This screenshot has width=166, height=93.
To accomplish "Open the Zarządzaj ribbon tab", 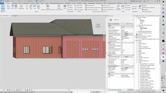I will [79, 3].
